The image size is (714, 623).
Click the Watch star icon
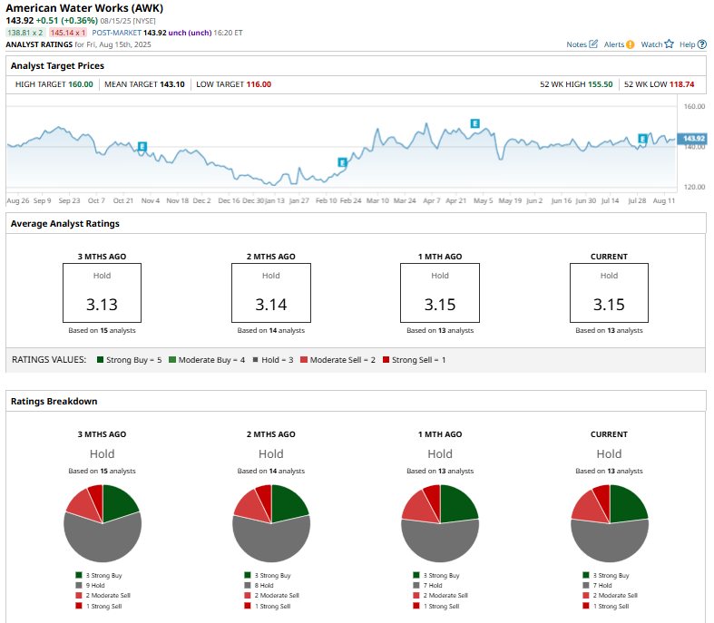(x=669, y=44)
